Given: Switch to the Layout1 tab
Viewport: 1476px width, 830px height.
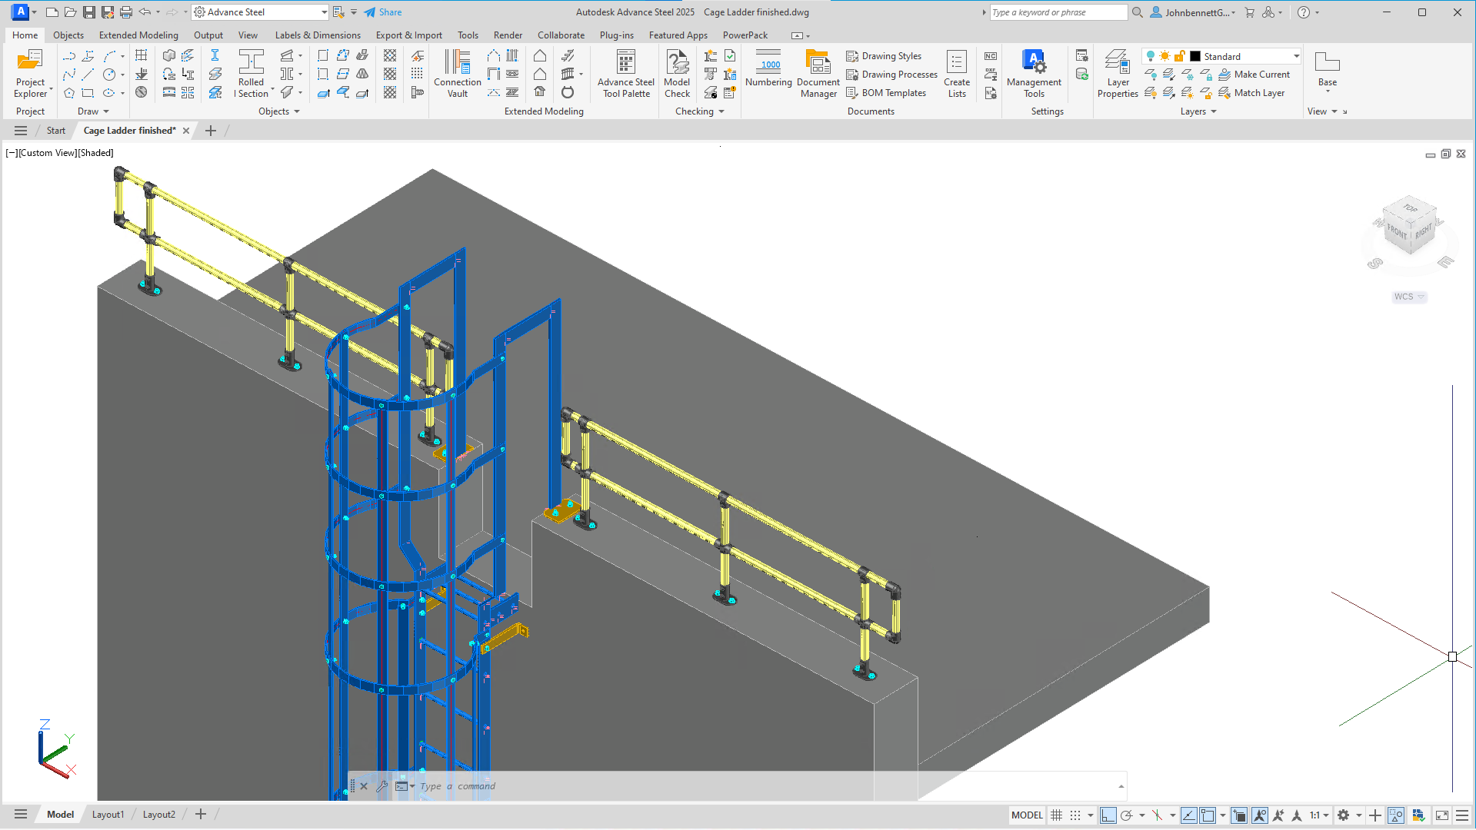Looking at the screenshot, I should pyautogui.click(x=108, y=815).
